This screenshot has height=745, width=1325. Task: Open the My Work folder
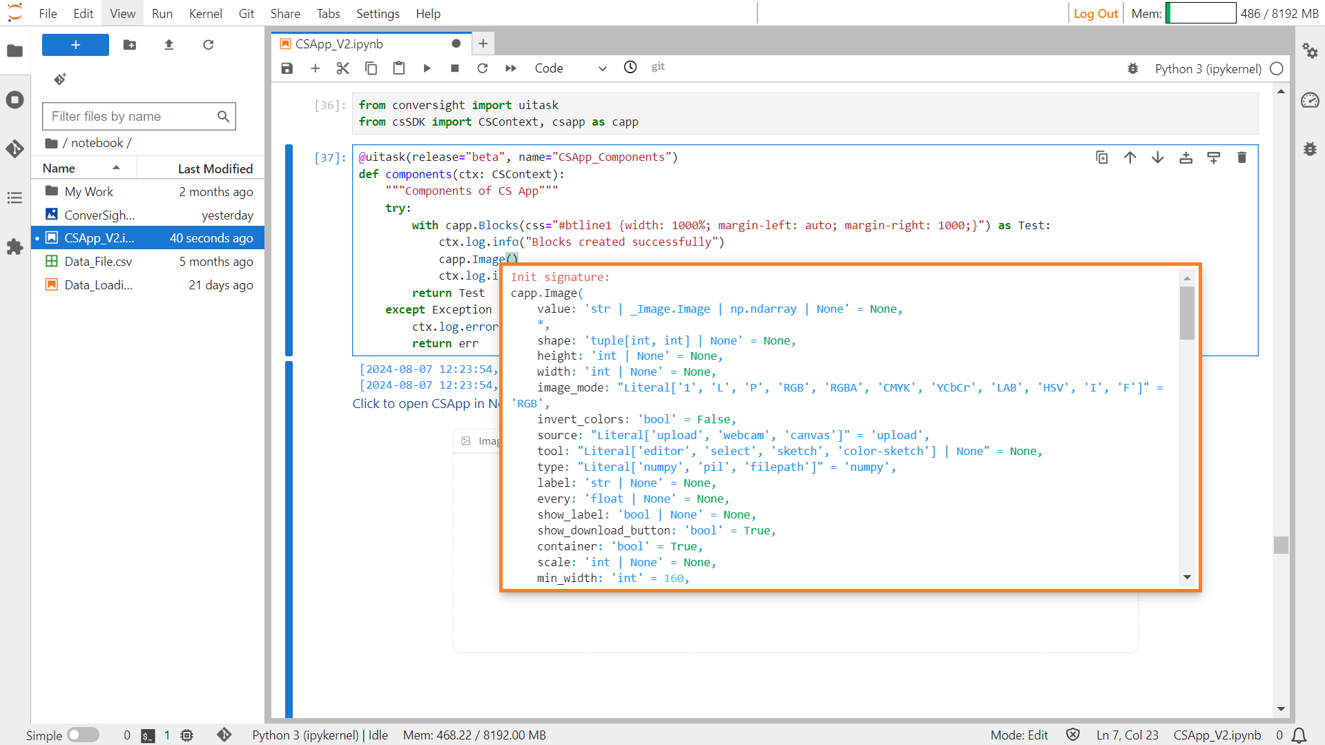pos(148,192)
